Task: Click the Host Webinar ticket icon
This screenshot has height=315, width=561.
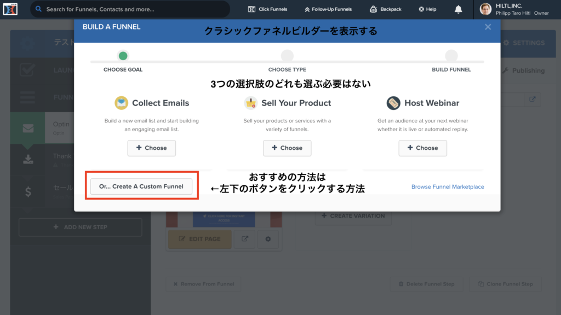Action: pos(393,103)
